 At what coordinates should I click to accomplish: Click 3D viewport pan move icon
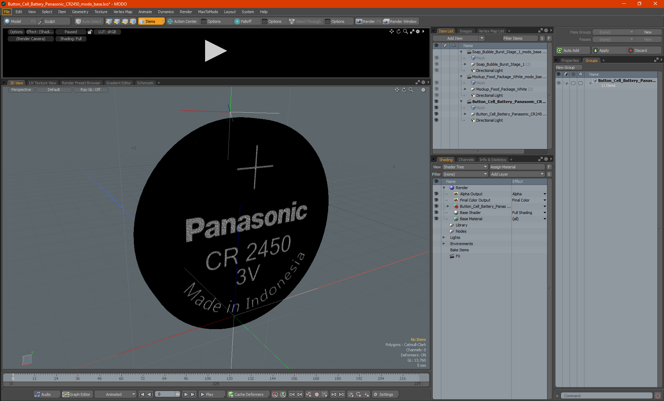click(x=397, y=90)
